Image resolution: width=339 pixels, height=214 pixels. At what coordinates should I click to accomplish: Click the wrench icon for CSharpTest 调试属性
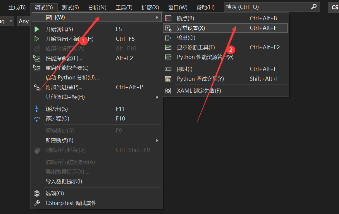click(x=37, y=203)
